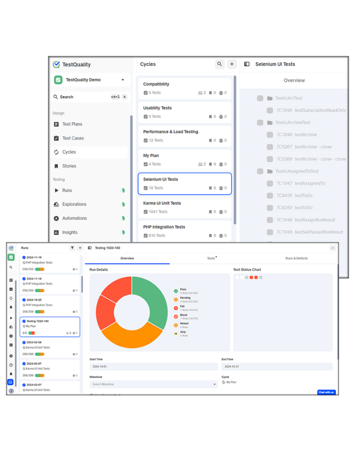The height and width of the screenshot is (461, 357).
Task: Open the Chat with us button
Action: pos(326,392)
